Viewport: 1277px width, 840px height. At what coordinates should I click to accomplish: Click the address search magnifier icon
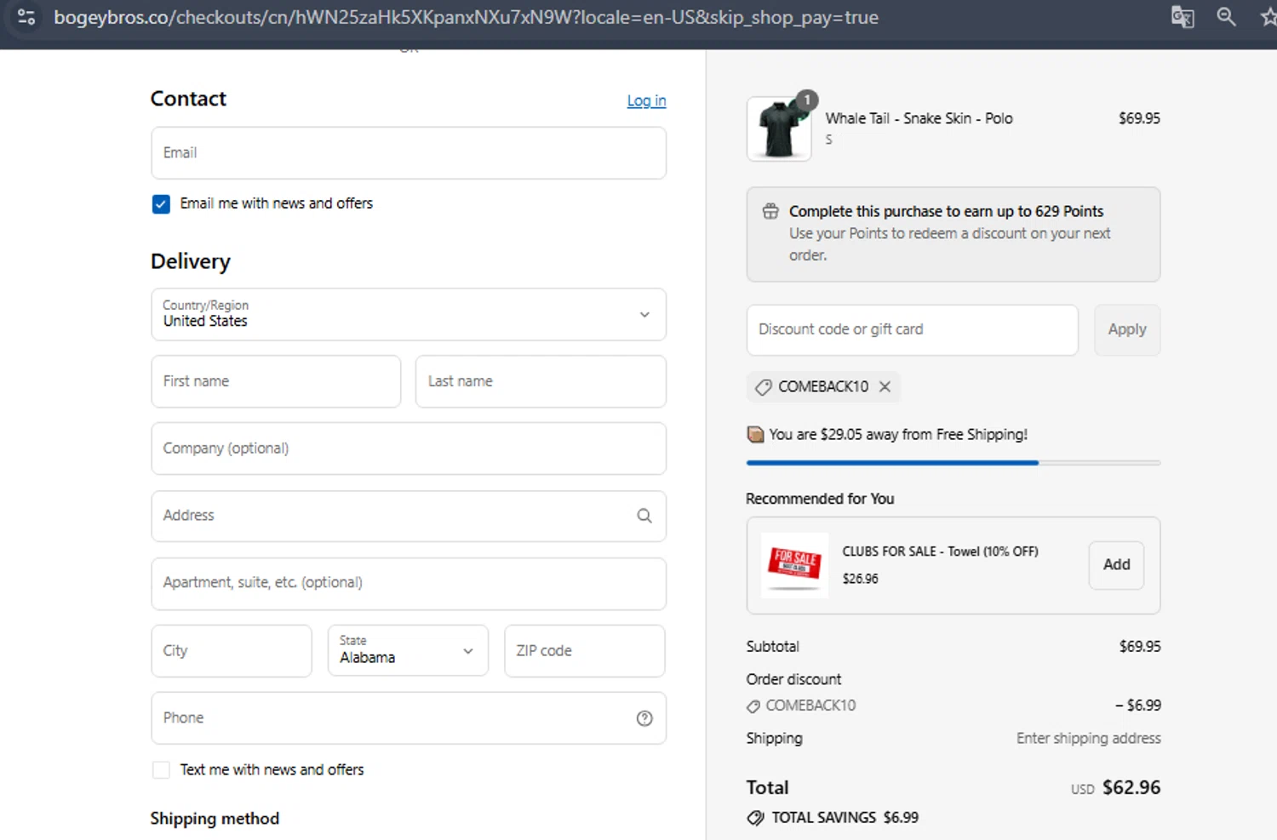[x=644, y=516]
